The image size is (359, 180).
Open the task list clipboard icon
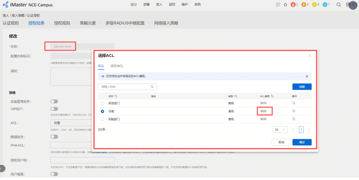coord(278,5)
